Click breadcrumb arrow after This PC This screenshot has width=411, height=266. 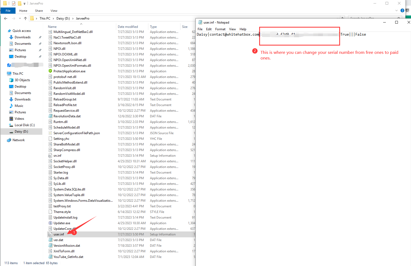53,18
